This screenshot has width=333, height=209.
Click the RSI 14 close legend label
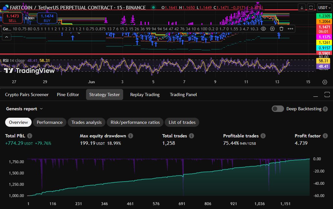[x=14, y=61]
